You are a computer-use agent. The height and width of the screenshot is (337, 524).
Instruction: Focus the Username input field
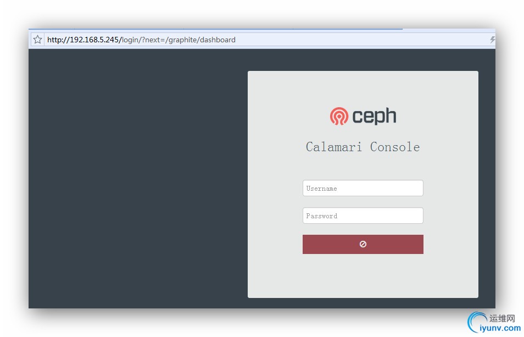(x=363, y=188)
